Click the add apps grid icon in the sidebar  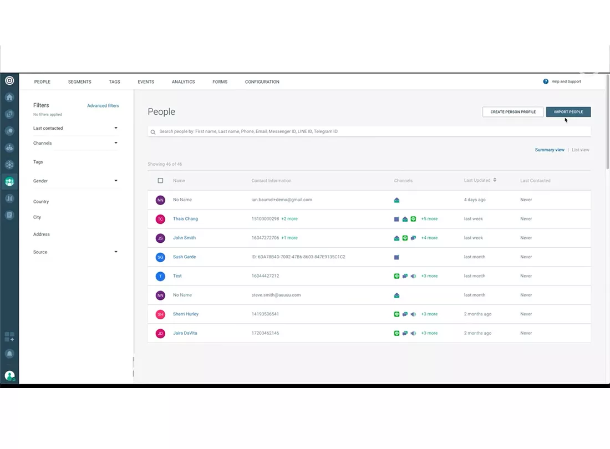click(9, 336)
